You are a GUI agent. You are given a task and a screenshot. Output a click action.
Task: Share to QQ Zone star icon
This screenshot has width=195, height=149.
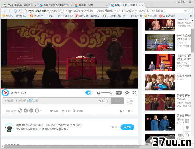tap(26, 110)
